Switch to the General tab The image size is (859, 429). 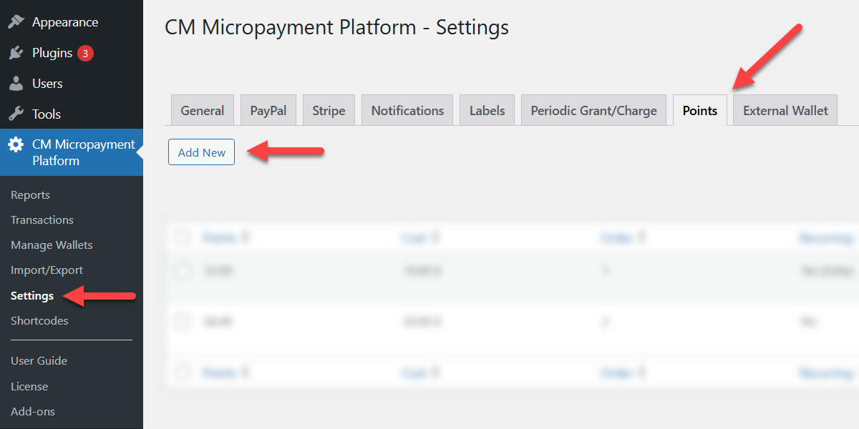[x=203, y=110]
